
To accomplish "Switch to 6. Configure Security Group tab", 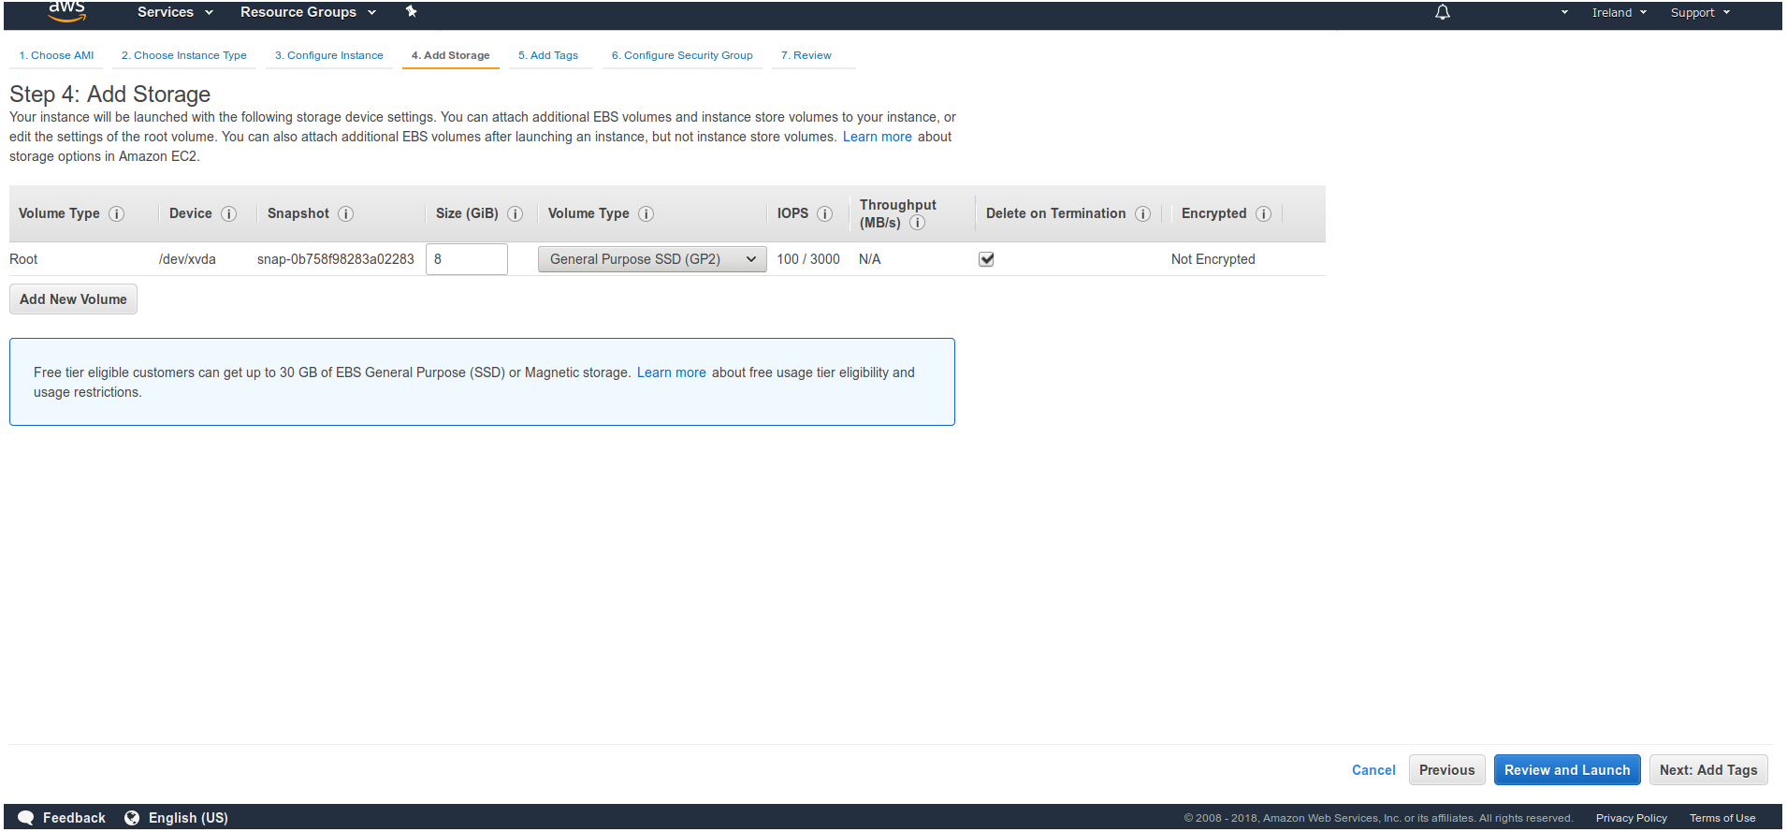I will (682, 55).
